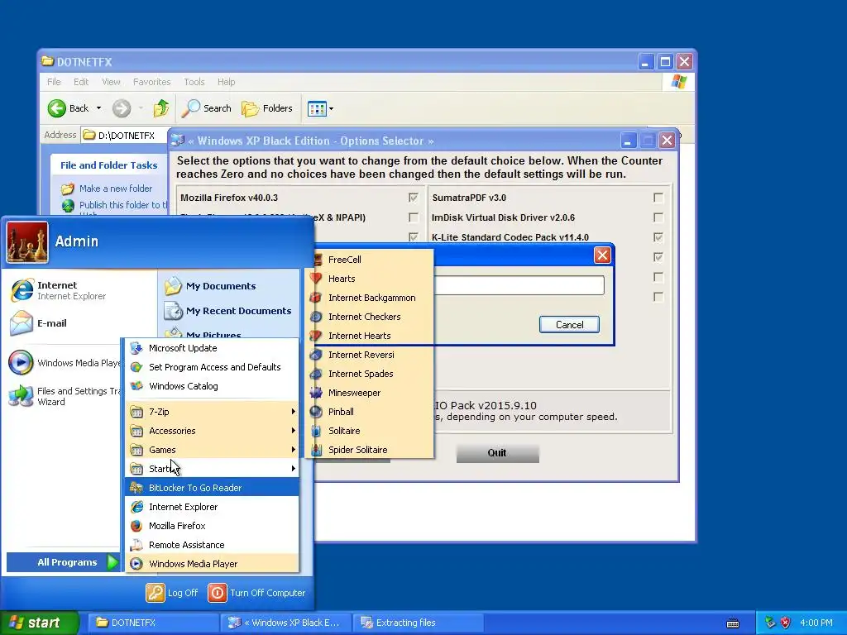Launch Mozilla Firefox from programs list
The height and width of the screenshot is (635, 847).
point(212,526)
